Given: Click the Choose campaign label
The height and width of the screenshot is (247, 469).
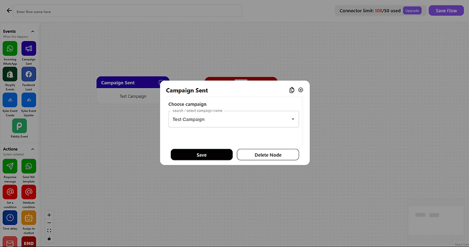Looking at the screenshot, I should pyautogui.click(x=187, y=104).
